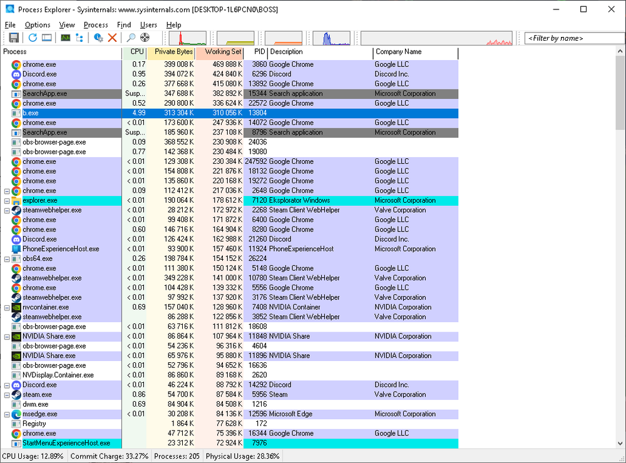This screenshot has width=626, height=463.
Task: Click the vertical scrollbar down arrow
Action: 620,443
